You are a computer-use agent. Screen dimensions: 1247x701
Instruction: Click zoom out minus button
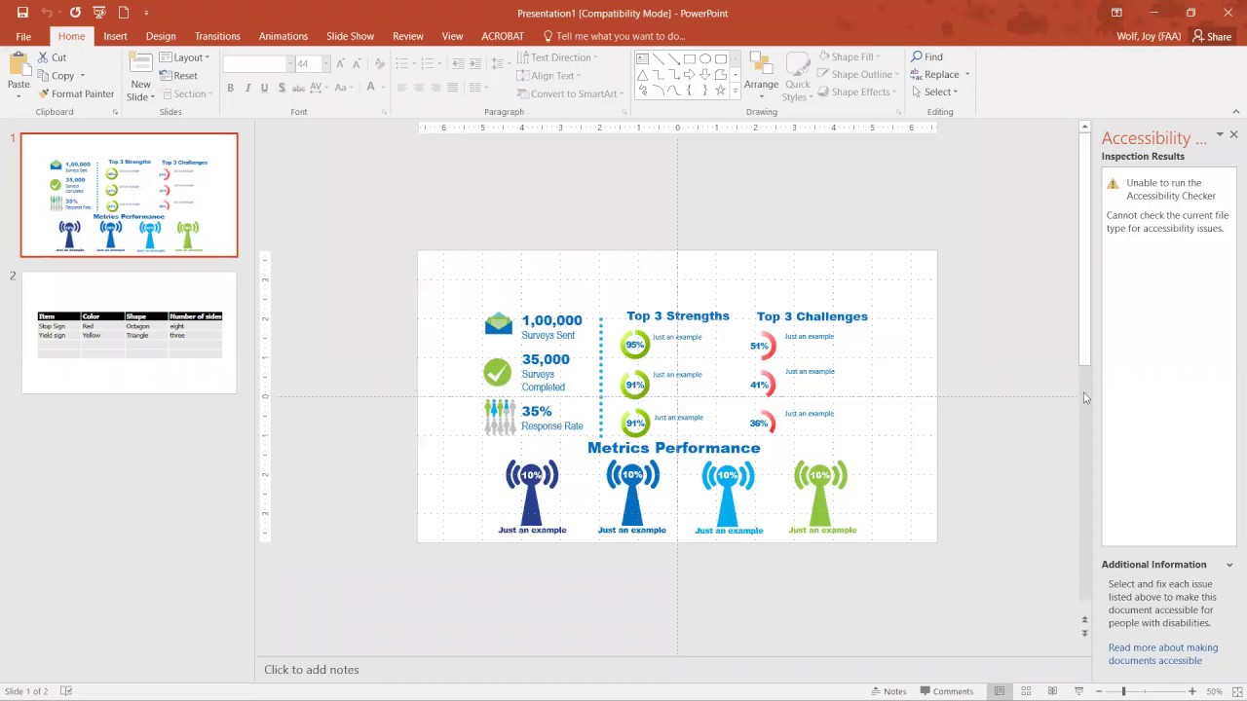point(1099,691)
